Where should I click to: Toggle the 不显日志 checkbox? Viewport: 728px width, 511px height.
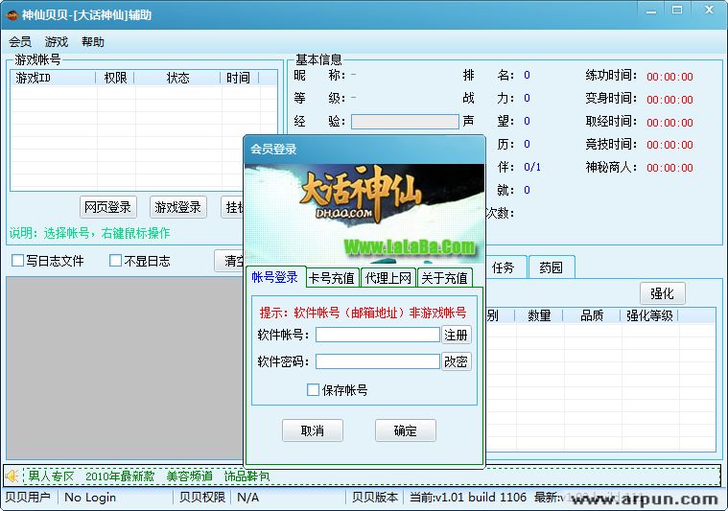click(115, 261)
